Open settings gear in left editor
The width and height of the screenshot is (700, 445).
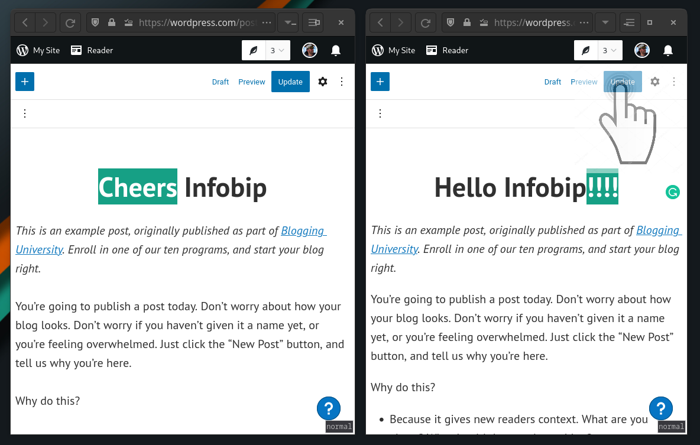pyautogui.click(x=323, y=82)
